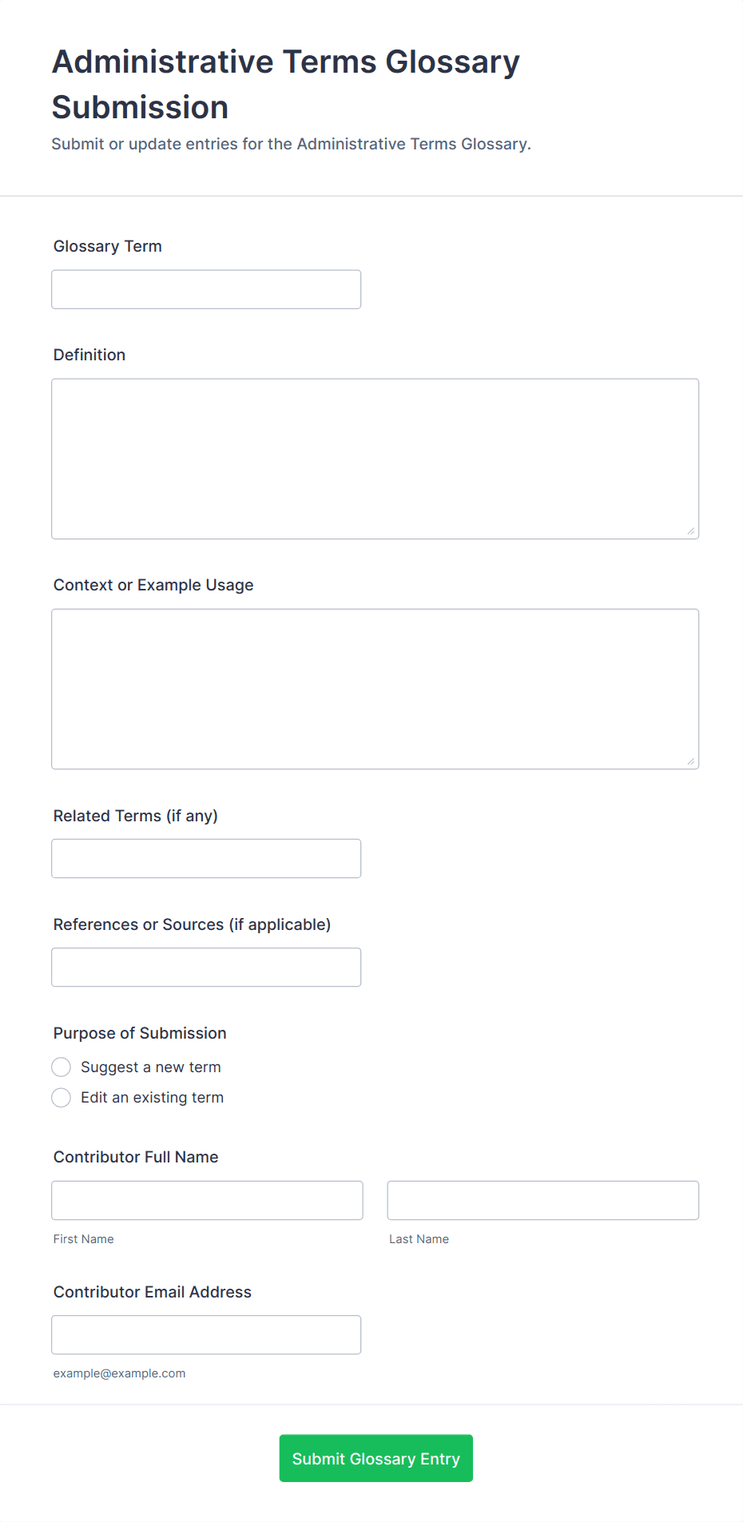This screenshot has height=1522, width=743.
Task: Click the contributor Last Name field
Action: click(x=542, y=1200)
